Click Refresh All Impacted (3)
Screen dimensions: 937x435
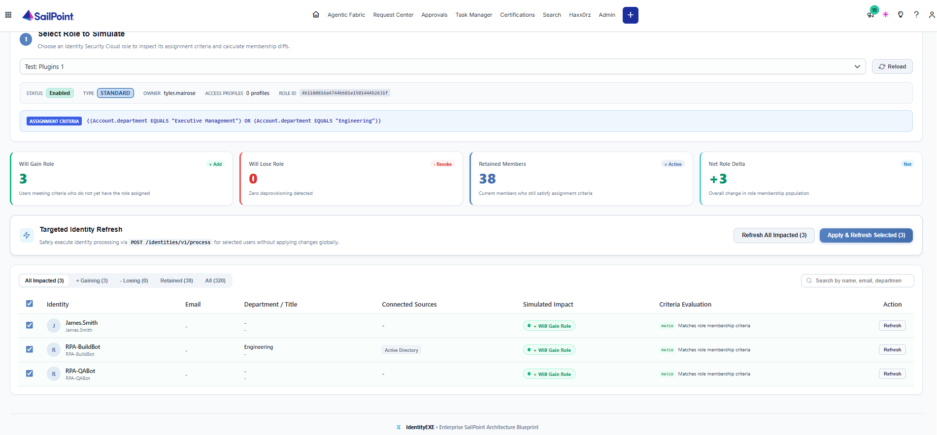774,235
